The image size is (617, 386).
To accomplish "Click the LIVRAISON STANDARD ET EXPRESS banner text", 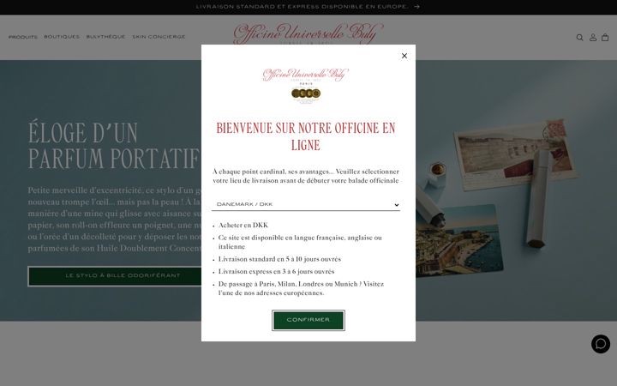I will [303, 7].
